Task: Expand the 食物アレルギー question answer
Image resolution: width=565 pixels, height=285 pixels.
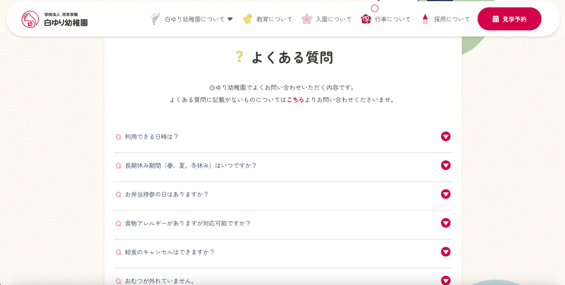Action: tap(446, 223)
